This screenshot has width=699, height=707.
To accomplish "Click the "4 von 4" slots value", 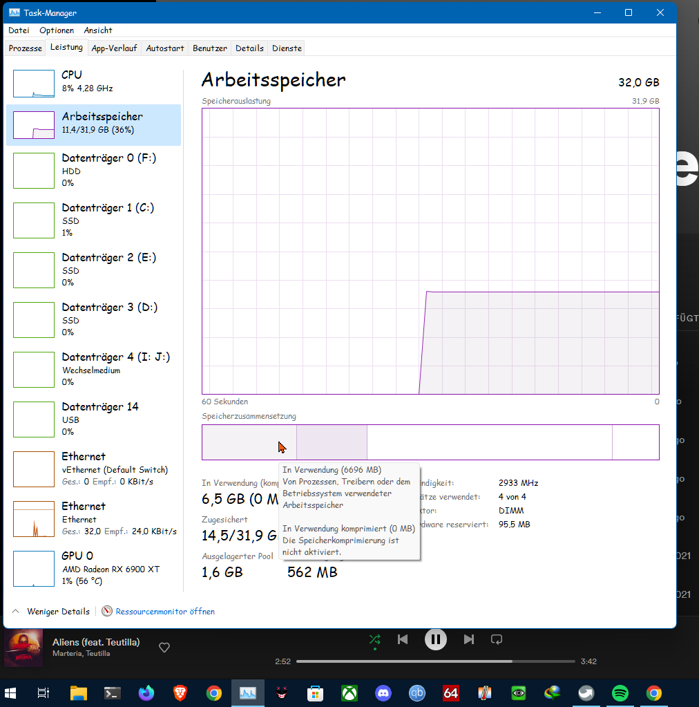I will [x=512, y=496].
